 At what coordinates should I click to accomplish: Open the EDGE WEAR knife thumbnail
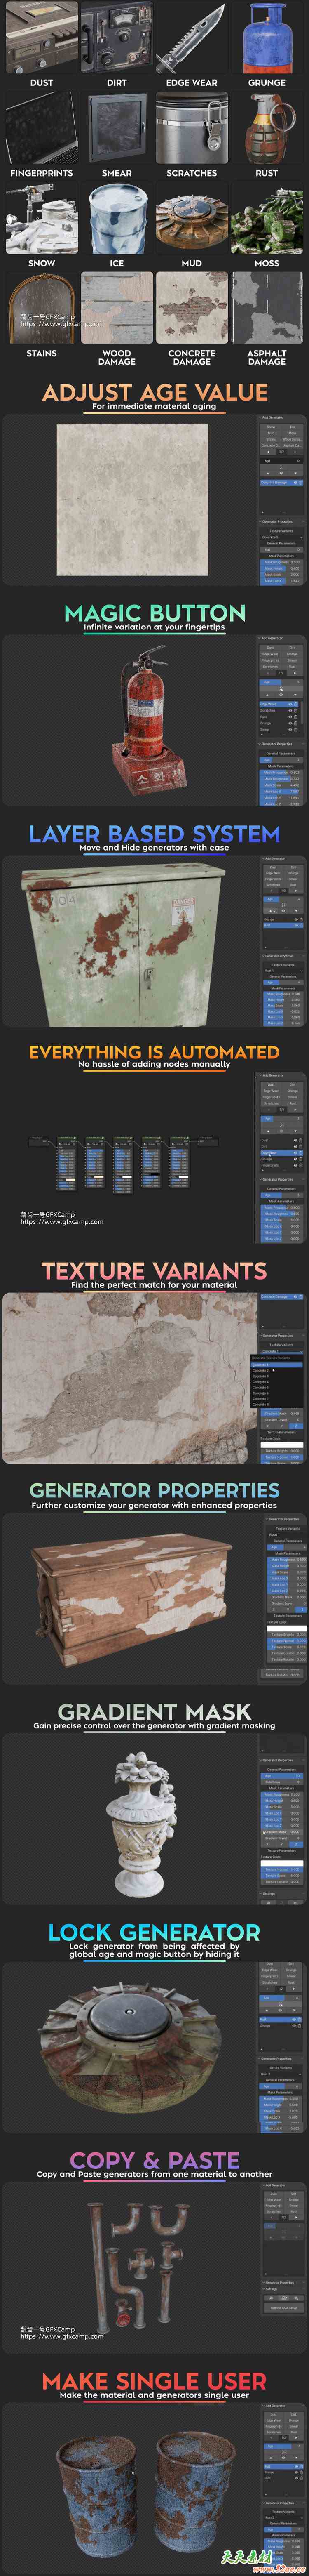pos(191,37)
